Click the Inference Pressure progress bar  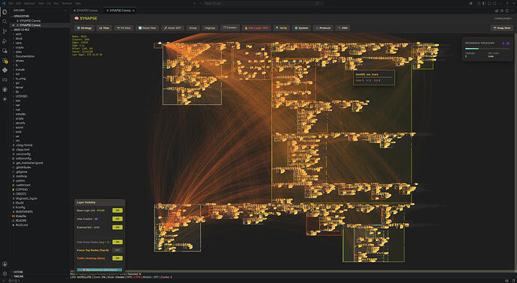point(487,49)
